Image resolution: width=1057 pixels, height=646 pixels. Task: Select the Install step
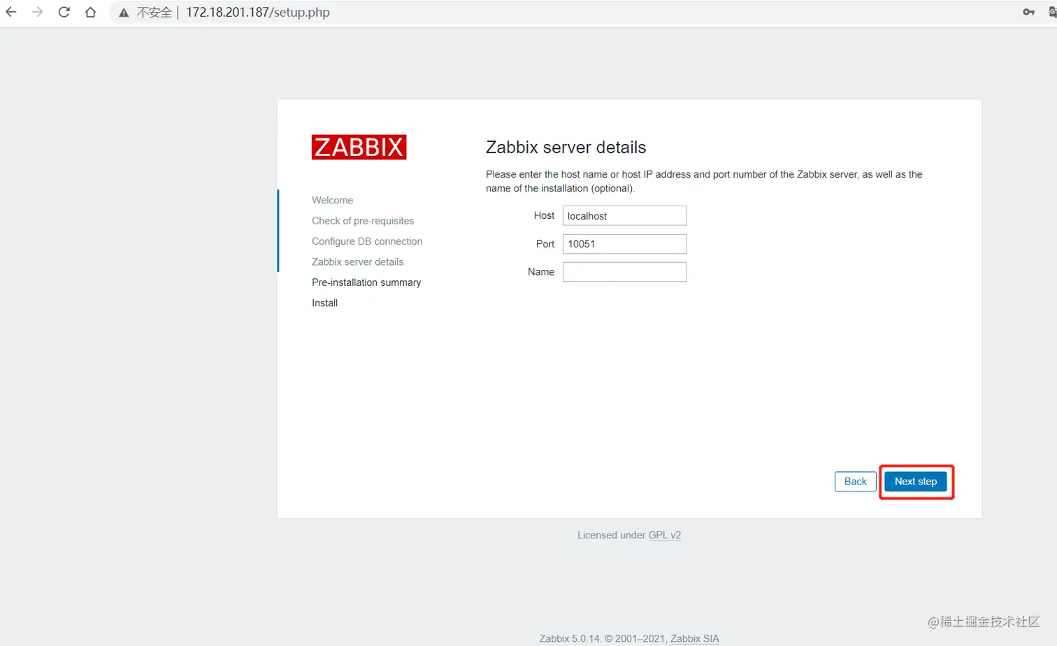click(x=324, y=303)
